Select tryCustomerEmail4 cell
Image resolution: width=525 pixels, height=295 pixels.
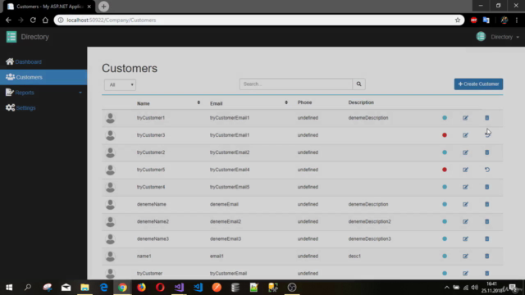click(230, 170)
